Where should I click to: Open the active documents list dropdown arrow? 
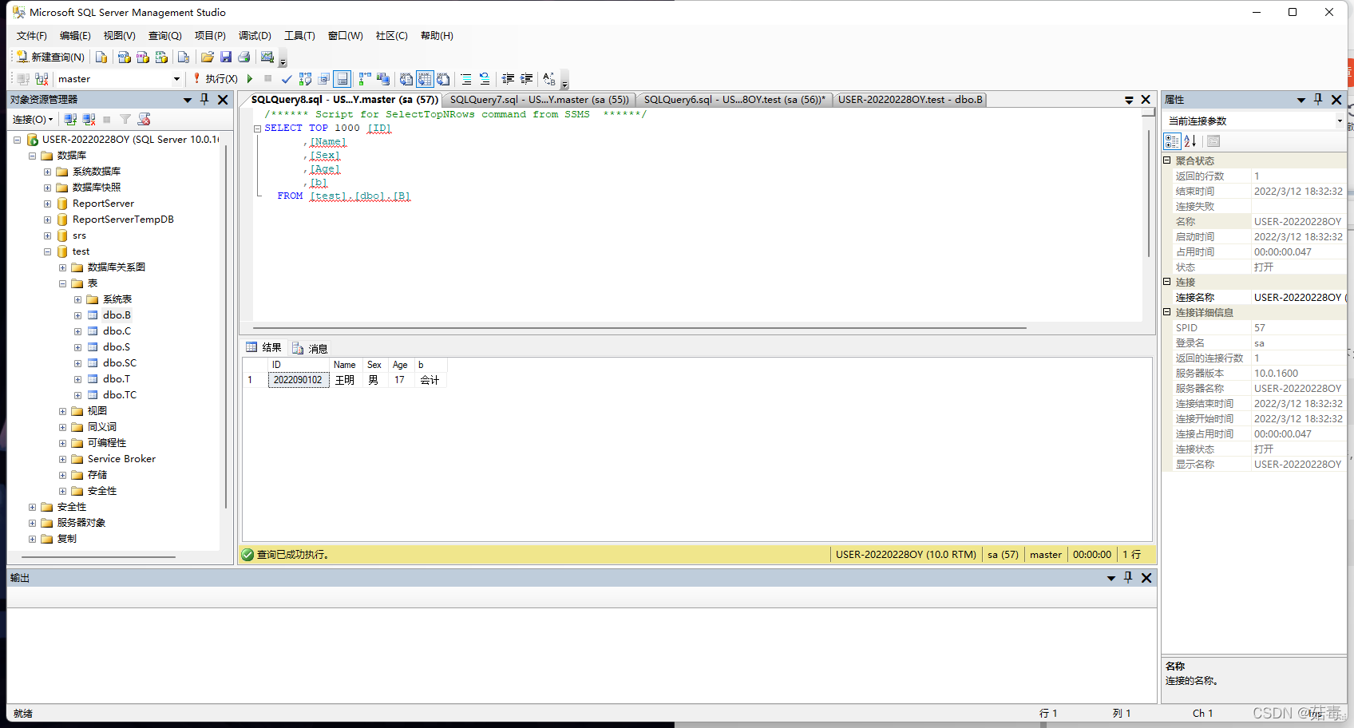tap(1129, 100)
